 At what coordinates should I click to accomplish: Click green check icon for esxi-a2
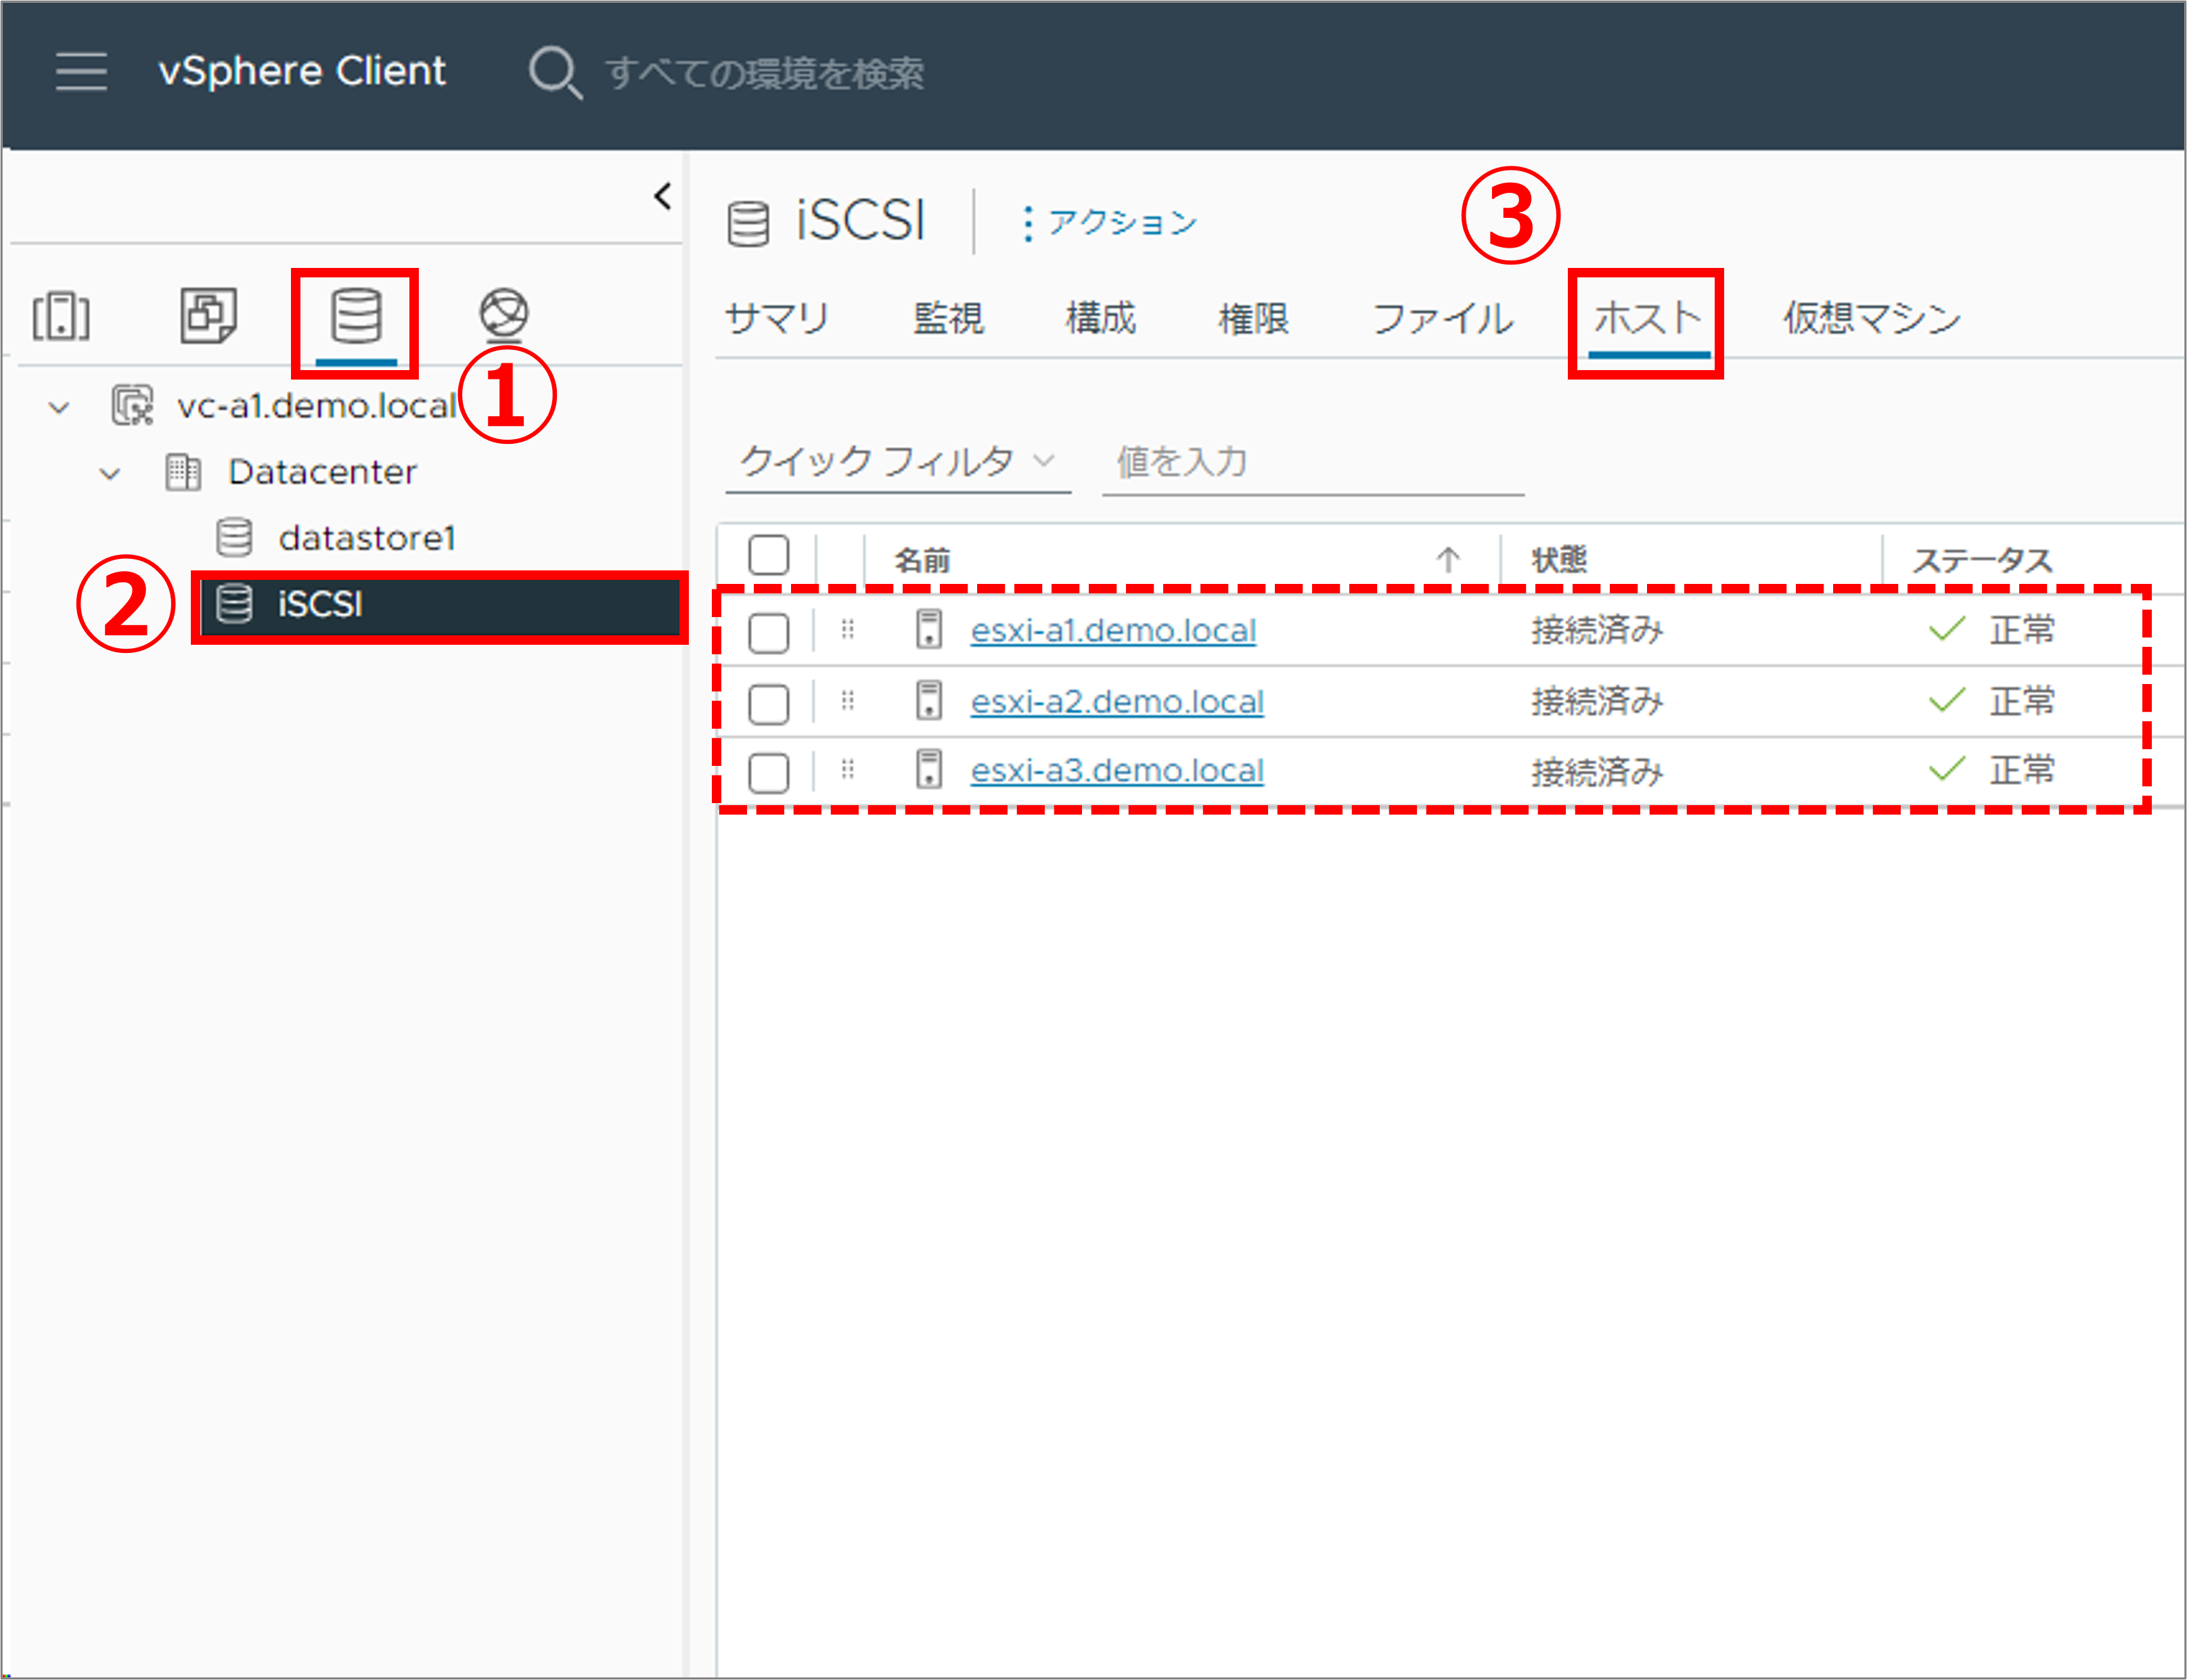click(x=1946, y=701)
